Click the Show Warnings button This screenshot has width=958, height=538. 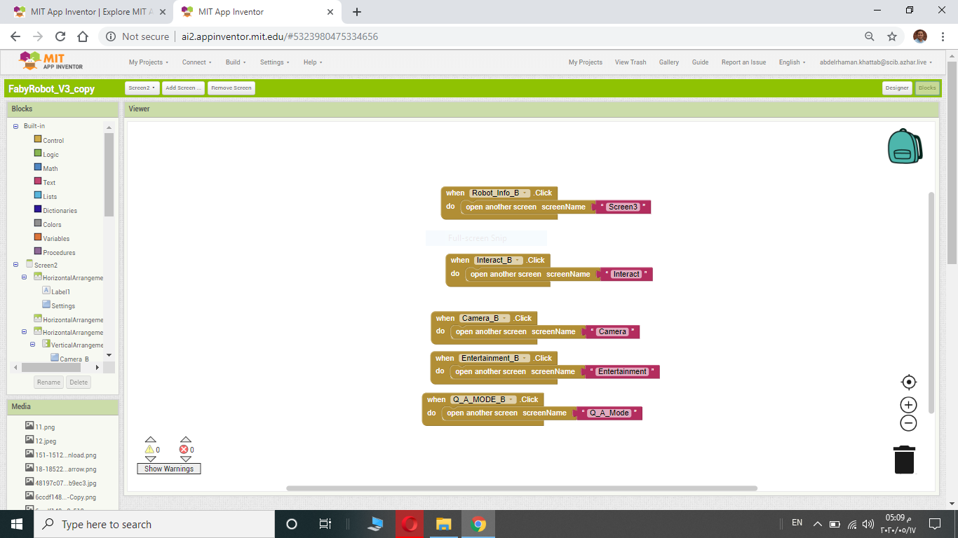(169, 469)
